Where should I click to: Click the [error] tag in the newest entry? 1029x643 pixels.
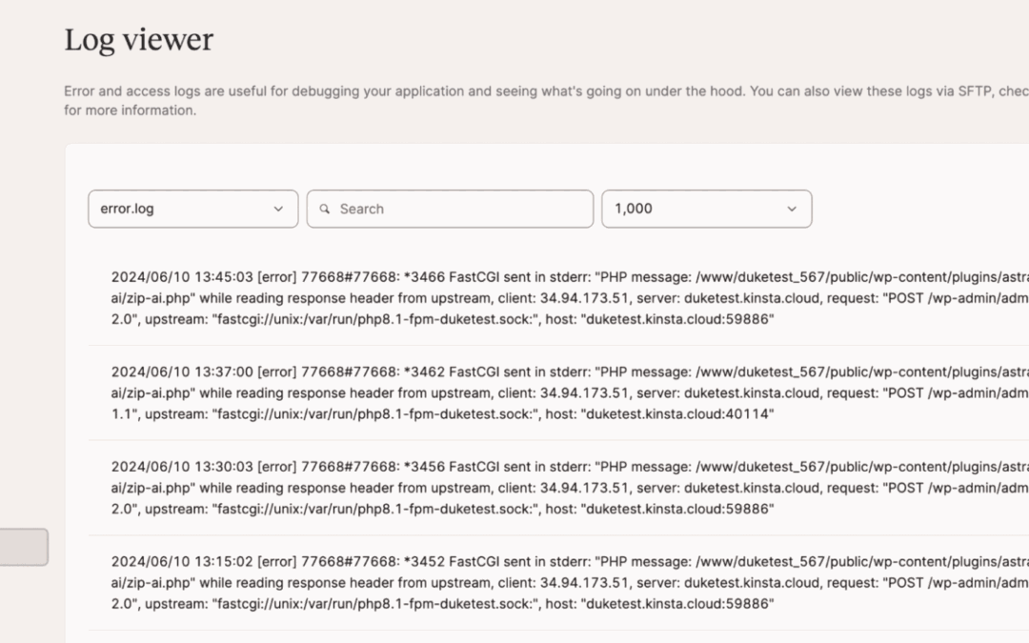click(276, 276)
